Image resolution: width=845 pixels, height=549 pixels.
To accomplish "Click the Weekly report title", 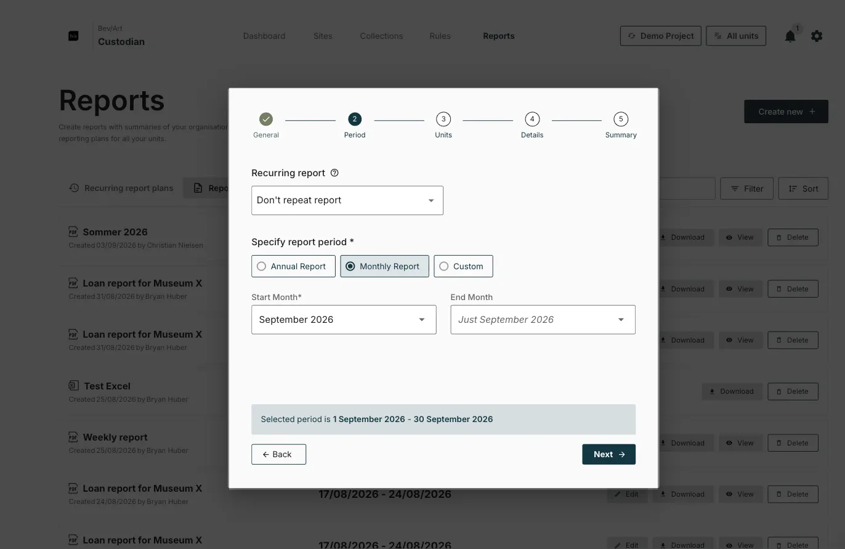I will 115,437.
